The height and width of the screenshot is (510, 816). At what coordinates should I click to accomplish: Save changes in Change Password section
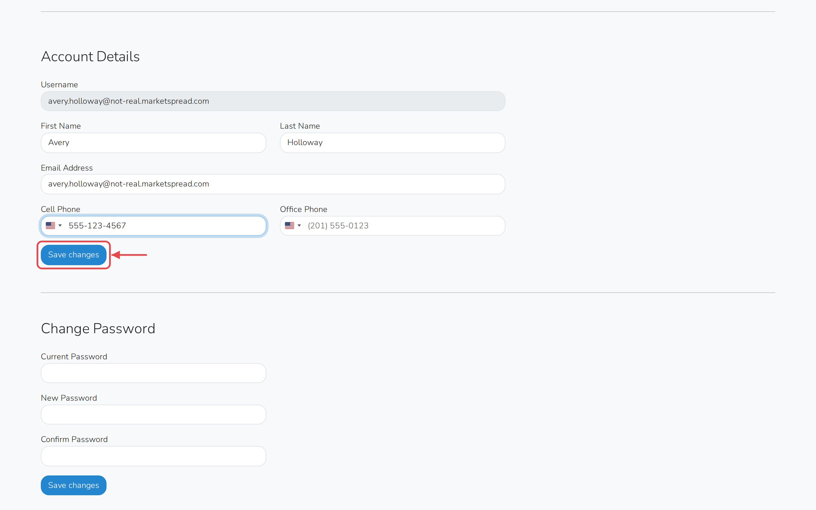(x=73, y=485)
